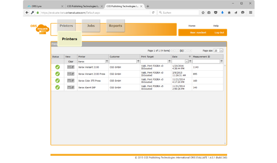Click the green status check for Xerox Versant 2100
This screenshot has width=277, height=163.
pyautogui.click(x=57, y=67)
